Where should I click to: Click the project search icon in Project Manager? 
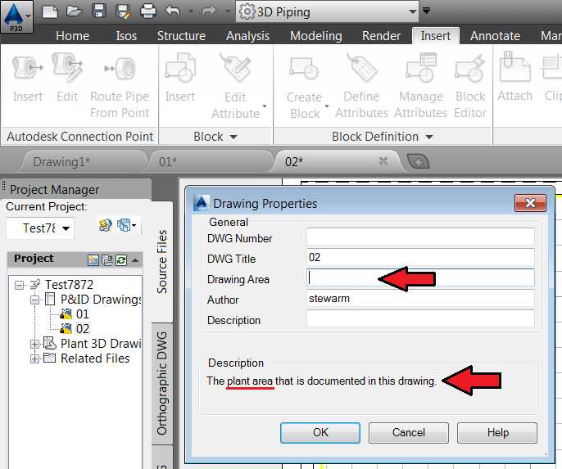click(x=105, y=226)
